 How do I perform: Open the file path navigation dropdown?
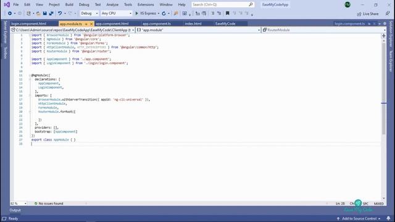coord(133,30)
